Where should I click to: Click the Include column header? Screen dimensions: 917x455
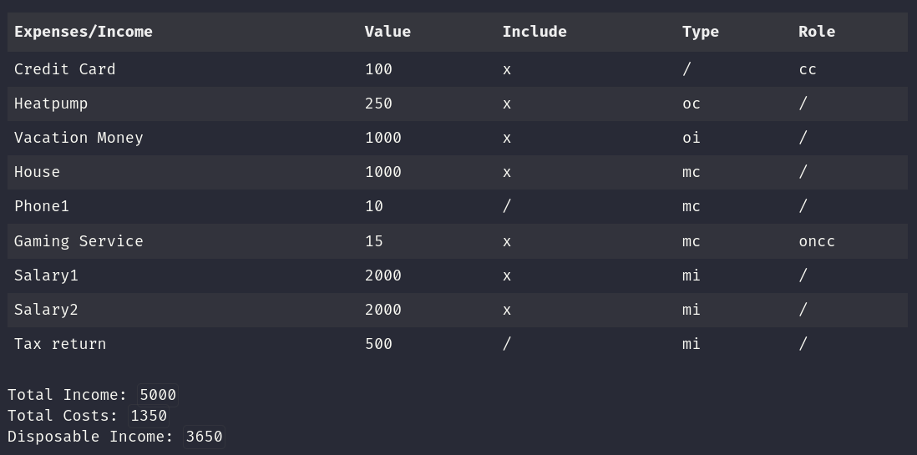[534, 32]
